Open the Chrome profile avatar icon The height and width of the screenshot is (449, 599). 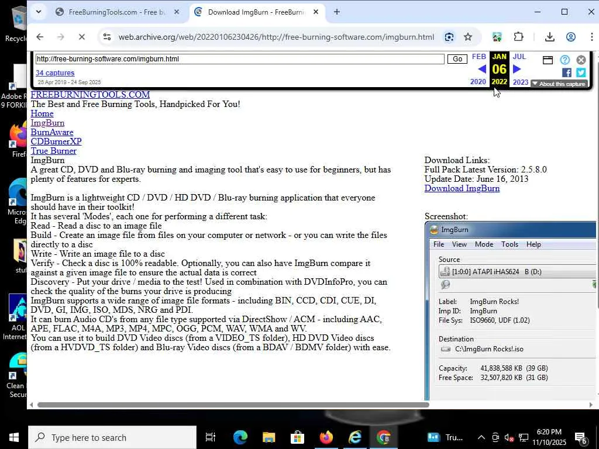(571, 37)
